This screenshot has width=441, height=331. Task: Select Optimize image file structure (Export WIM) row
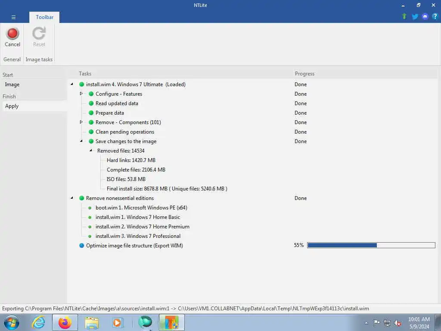(134, 245)
